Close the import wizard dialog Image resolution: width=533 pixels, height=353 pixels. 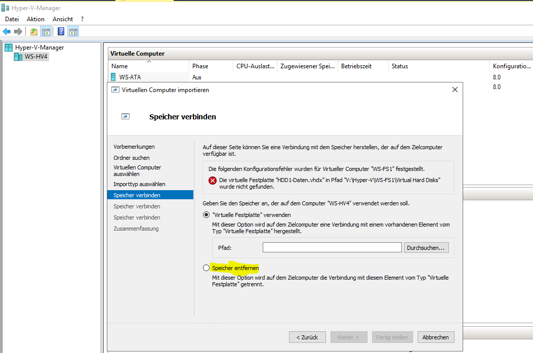455,90
